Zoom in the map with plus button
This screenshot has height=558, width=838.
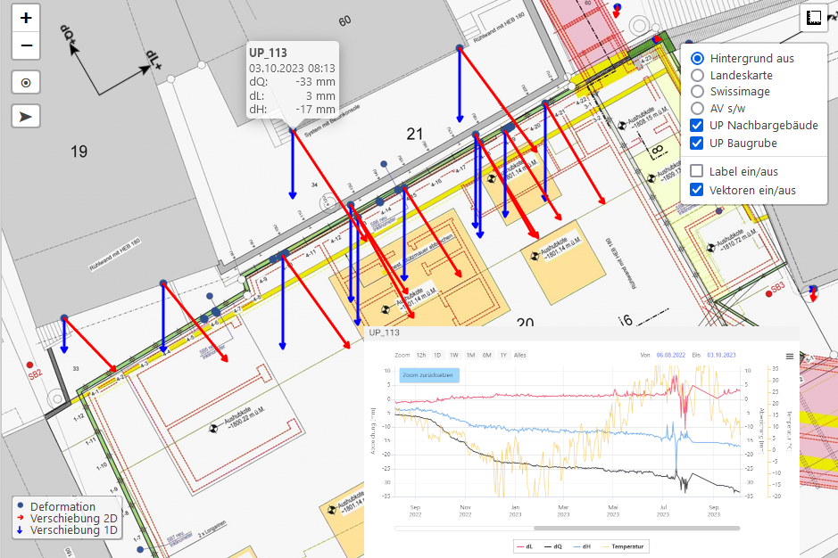26,18
